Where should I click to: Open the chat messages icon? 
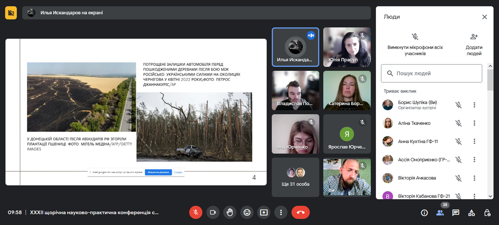click(456, 213)
